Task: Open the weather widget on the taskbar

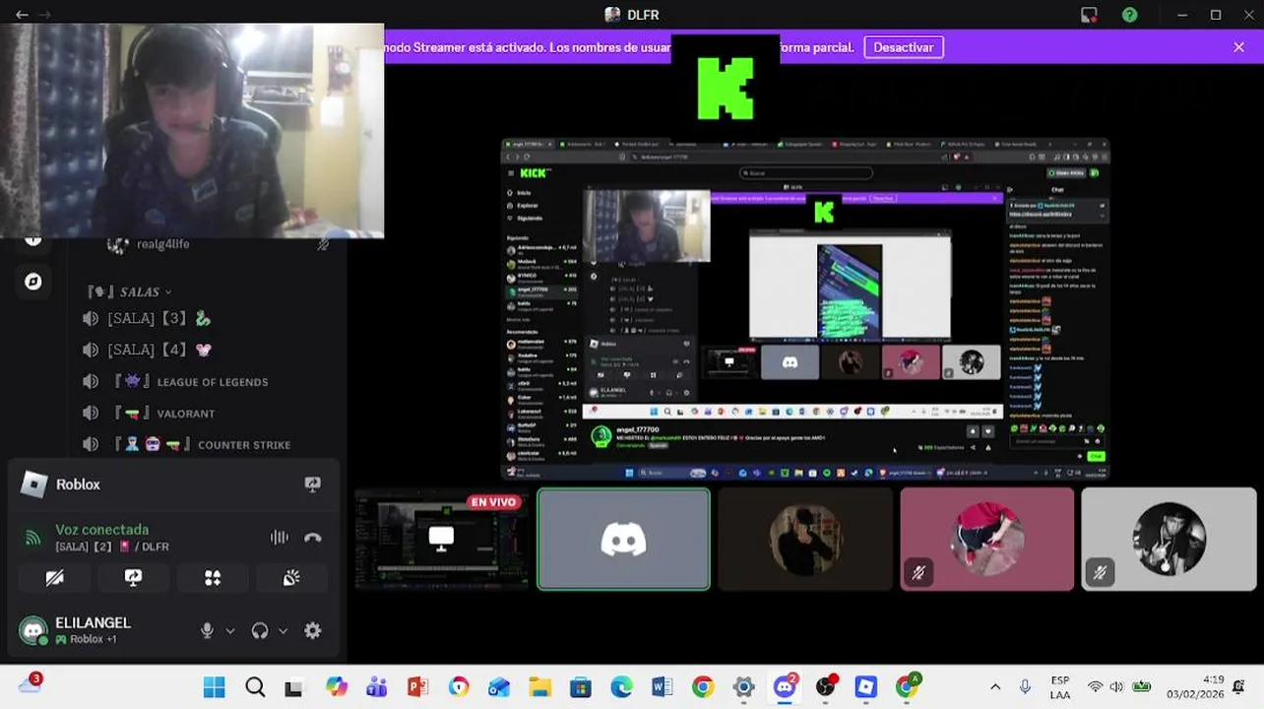Action: click(x=30, y=685)
